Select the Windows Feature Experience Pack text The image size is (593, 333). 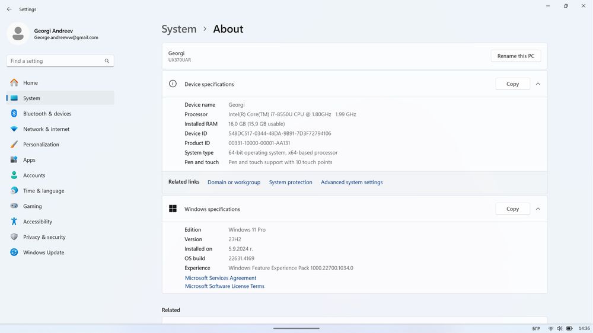(x=291, y=268)
